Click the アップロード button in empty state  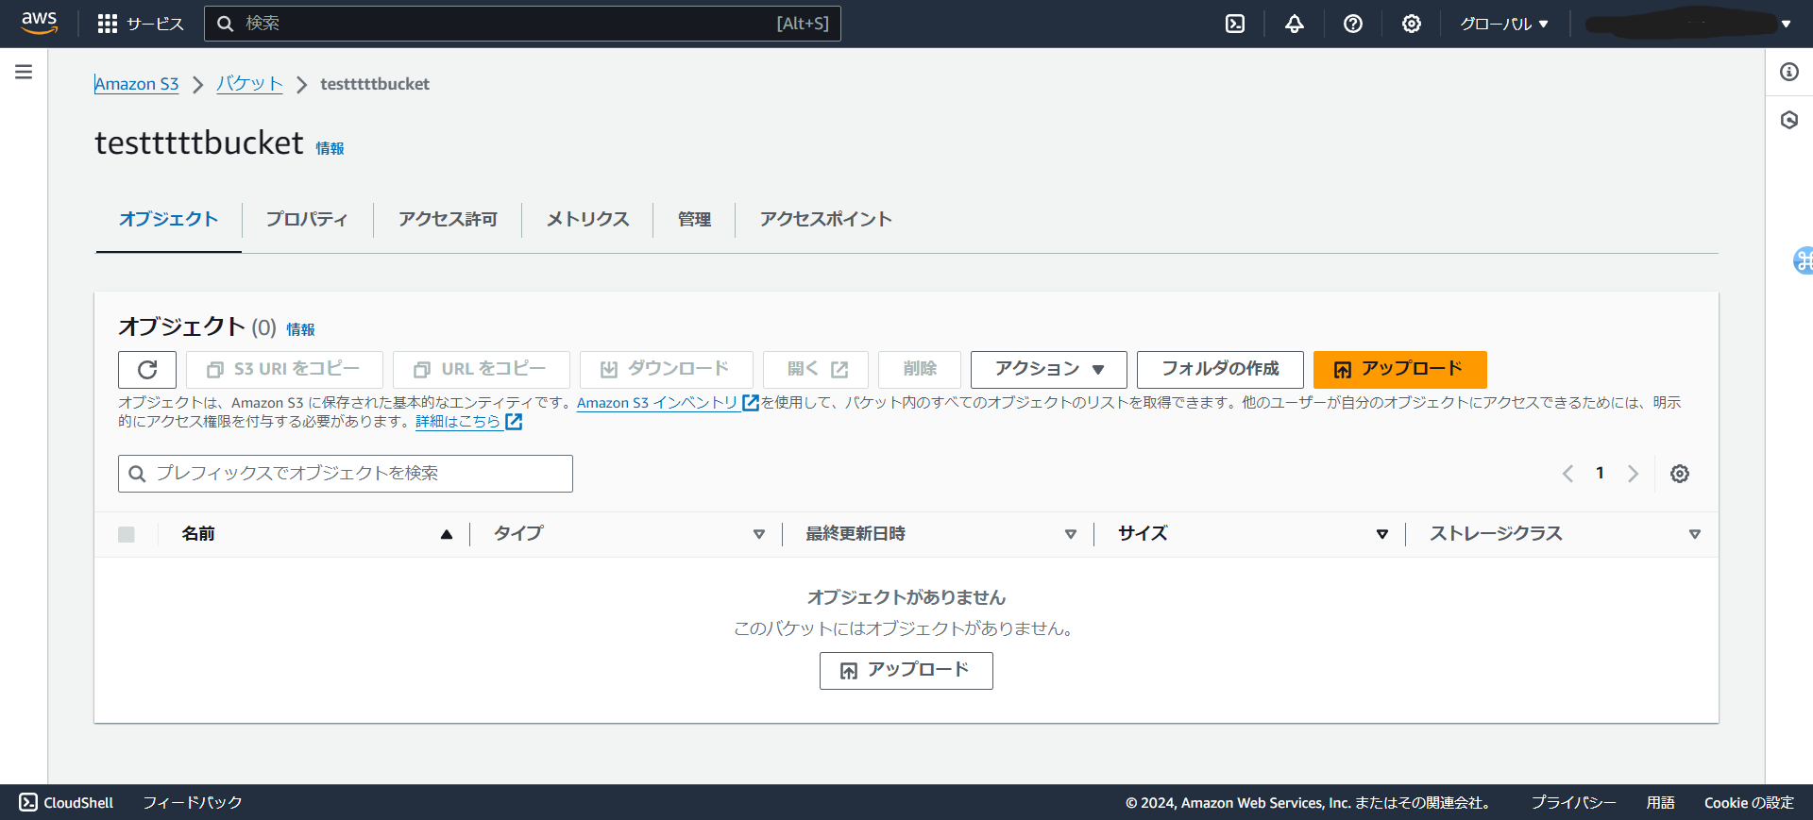(906, 671)
